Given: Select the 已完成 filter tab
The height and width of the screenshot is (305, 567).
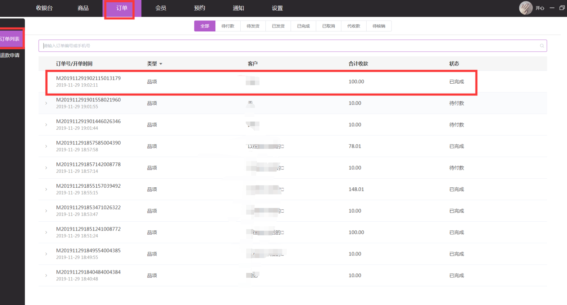Looking at the screenshot, I should 303,26.
